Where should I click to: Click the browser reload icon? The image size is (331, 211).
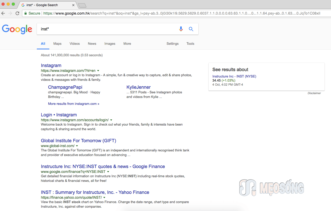coord(17,13)
